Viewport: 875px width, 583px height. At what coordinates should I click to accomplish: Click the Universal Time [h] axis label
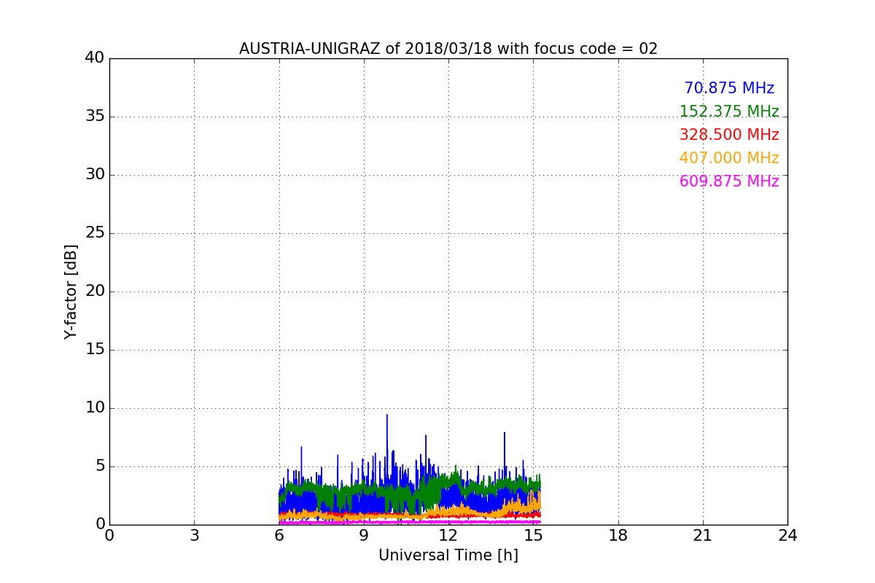(448, 555)
